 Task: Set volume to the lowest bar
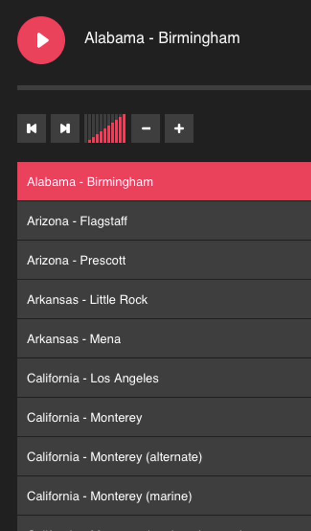90,140
